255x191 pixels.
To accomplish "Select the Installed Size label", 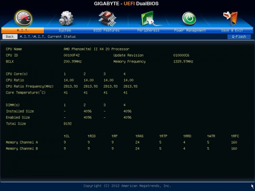I will pyautogui.click(x=20, y=111).
